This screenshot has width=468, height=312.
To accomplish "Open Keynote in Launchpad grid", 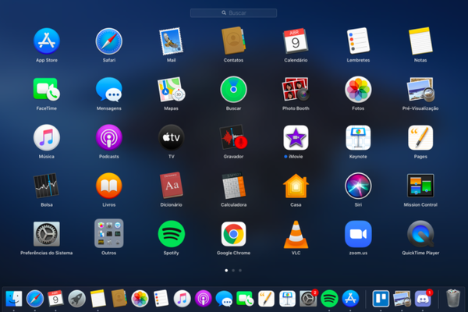I will [358, 137].
